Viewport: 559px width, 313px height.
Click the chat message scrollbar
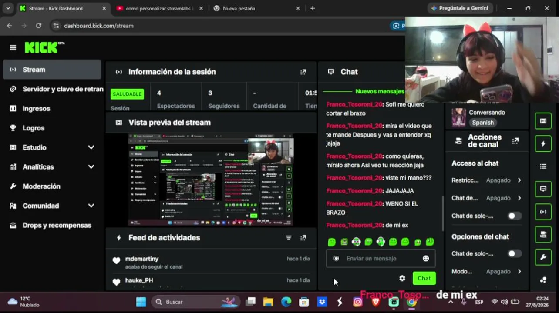coord(443,213)
